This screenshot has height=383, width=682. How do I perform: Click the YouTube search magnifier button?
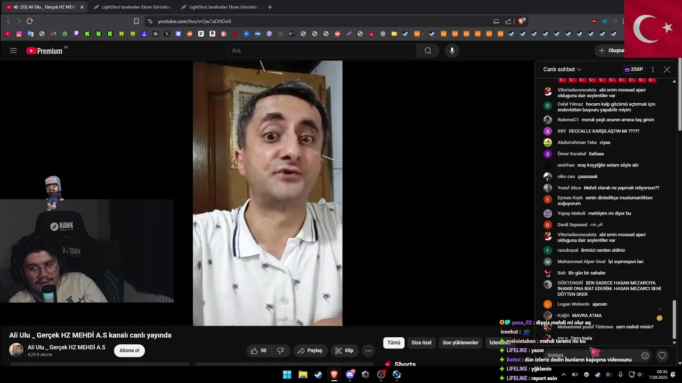click(428, 51)
